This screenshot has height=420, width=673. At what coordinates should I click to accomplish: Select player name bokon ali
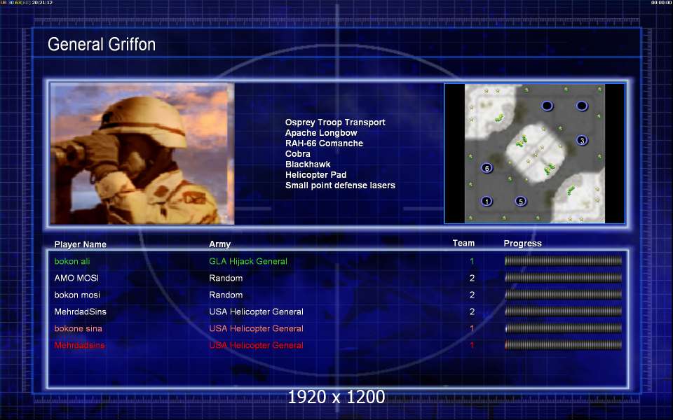(x=72, y=261)
